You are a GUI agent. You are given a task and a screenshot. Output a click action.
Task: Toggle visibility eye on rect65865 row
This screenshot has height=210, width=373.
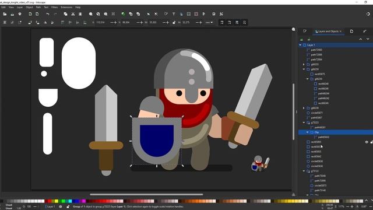(367, 142)
